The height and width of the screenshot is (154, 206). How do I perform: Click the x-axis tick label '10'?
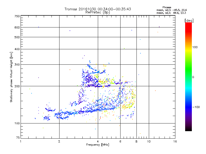149,141
